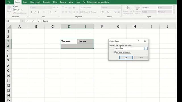Apply the Normal cell style
The height and width of the screenshot is (102, 182).
point(149,8)
